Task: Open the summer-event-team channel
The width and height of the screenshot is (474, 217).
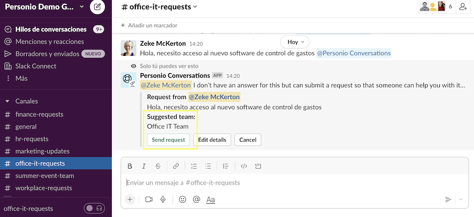Action: [x=44, y=176]
